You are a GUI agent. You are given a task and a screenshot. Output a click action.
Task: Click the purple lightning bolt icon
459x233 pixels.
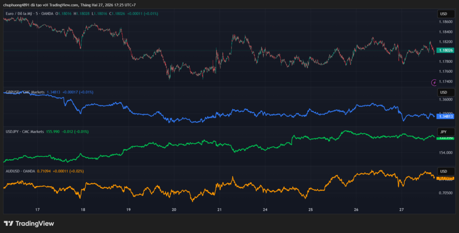tap(434, 82)
